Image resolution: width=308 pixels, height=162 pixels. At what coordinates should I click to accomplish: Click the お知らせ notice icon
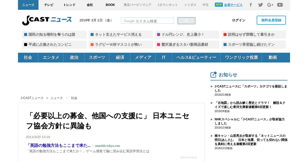(214, 75)
